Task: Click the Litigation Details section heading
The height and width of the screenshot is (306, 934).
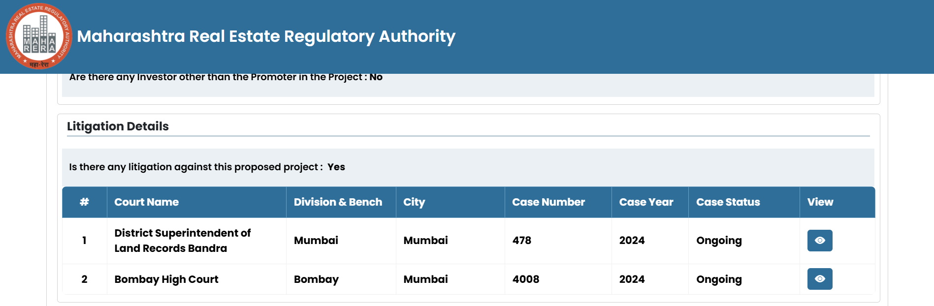Action: point(118,126)
